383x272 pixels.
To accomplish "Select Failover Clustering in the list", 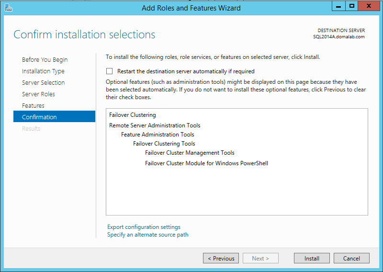I will (133, 115).
